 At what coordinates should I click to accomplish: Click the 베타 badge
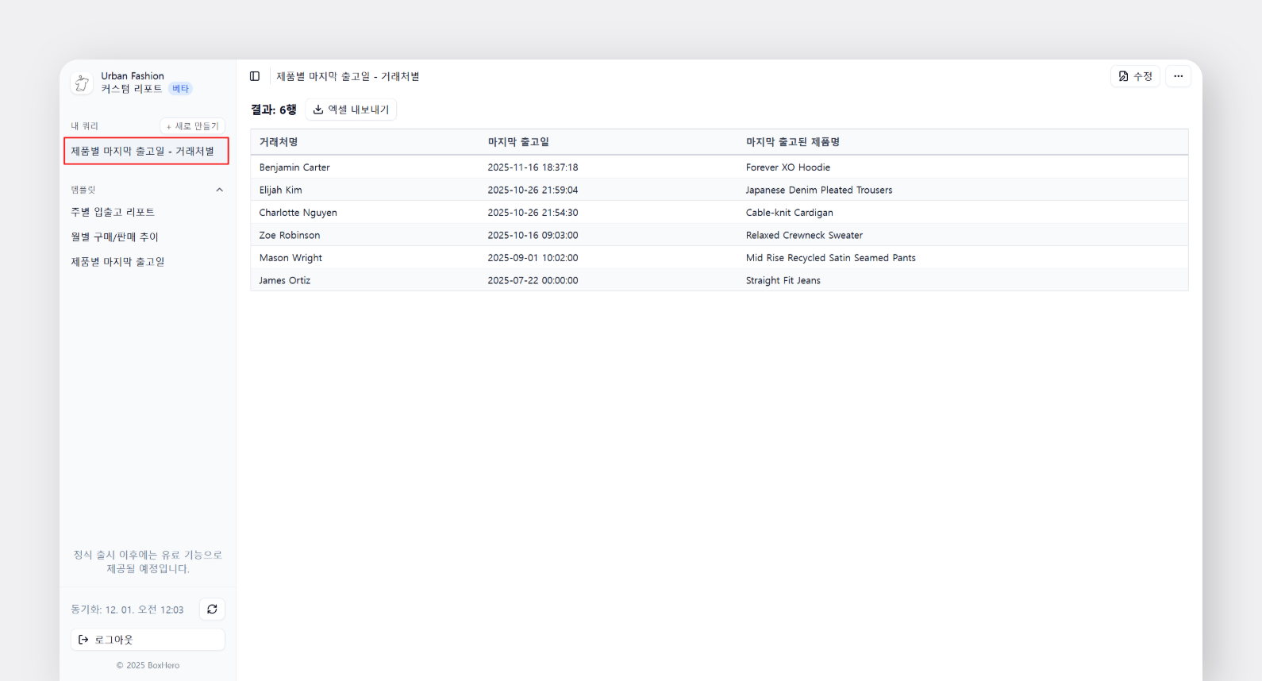(180, 89)
